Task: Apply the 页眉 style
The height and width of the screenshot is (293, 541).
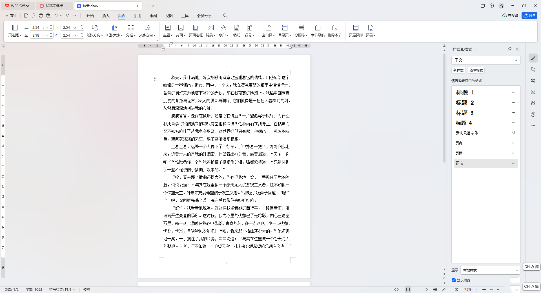Action: point(486,153)
